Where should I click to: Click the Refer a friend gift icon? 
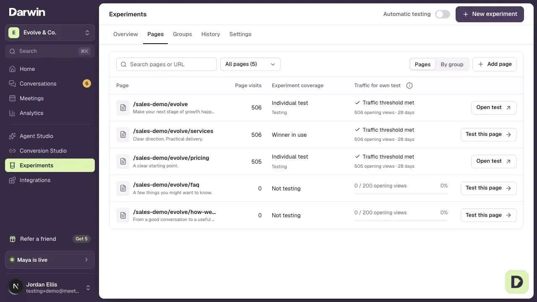[x=13, y=239]
